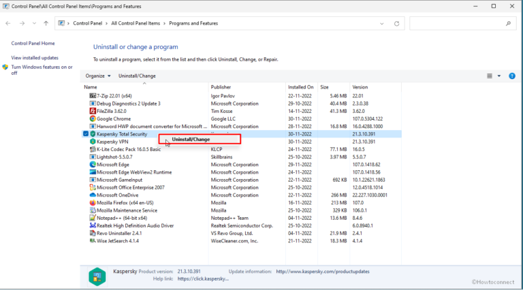Select Notepad++ (64-bit x64) entry
Viewport: 523px width, 290px height.
(x=122, y=218)
